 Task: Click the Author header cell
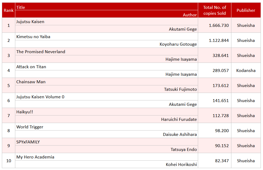[106, 14]
